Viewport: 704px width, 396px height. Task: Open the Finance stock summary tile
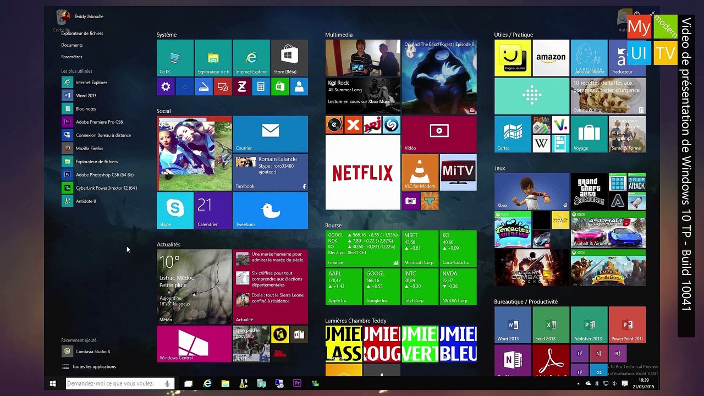(363, 249)
